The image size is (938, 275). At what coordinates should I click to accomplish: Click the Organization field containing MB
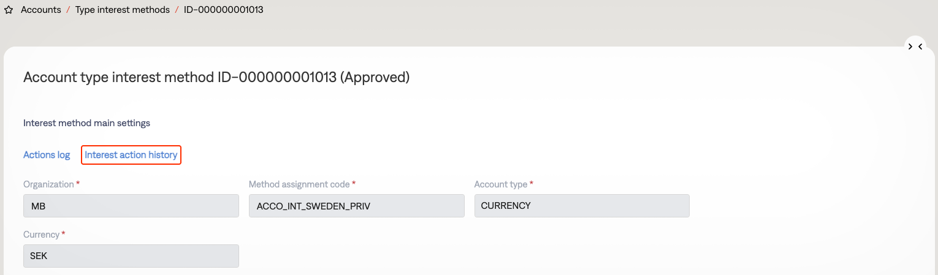[x=131, y=206]
